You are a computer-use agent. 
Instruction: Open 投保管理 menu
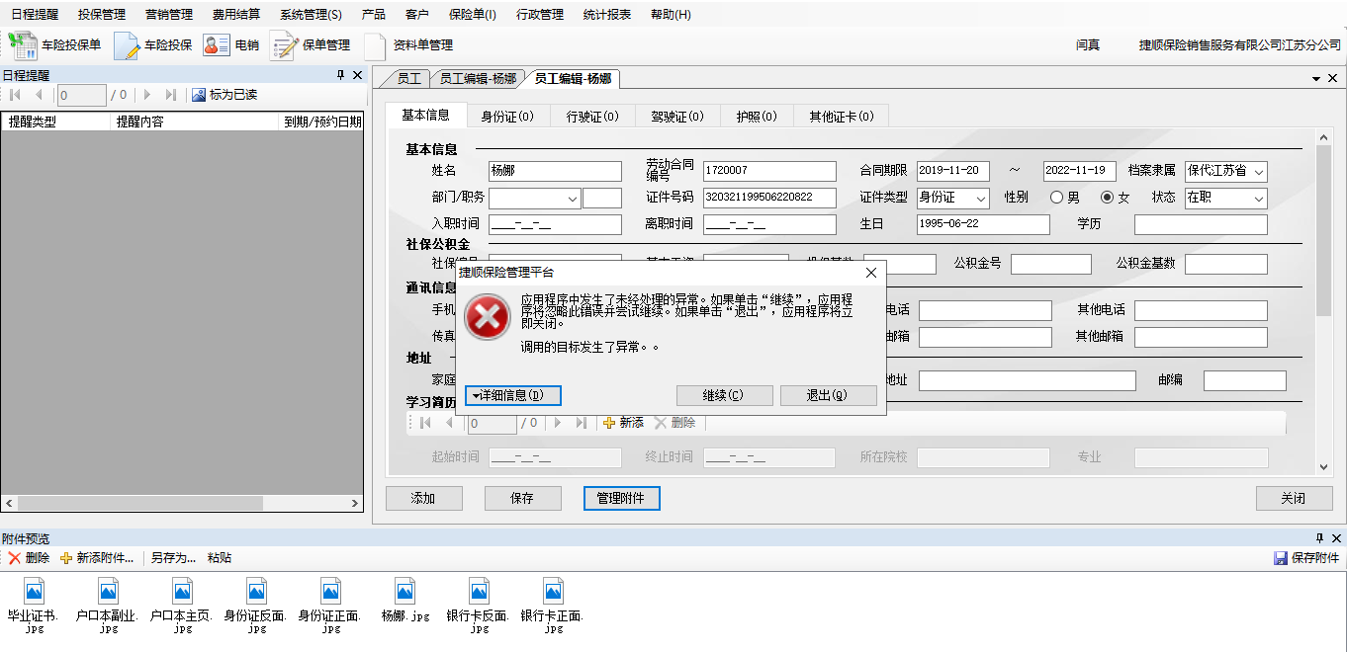click(102, 15)
